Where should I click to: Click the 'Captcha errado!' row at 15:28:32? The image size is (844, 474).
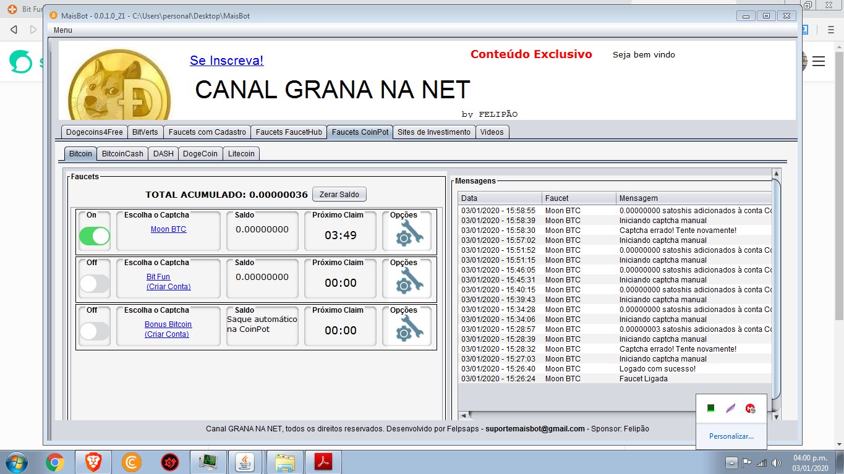[615, 349]
